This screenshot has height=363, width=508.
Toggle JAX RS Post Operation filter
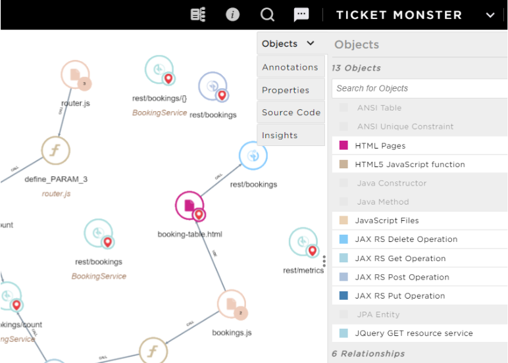(420, 277)
